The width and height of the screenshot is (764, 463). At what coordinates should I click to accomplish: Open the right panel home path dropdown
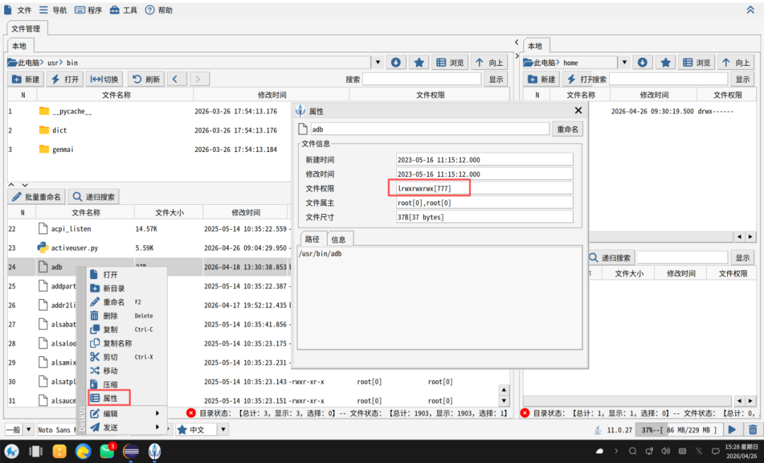tap(624, 62)
